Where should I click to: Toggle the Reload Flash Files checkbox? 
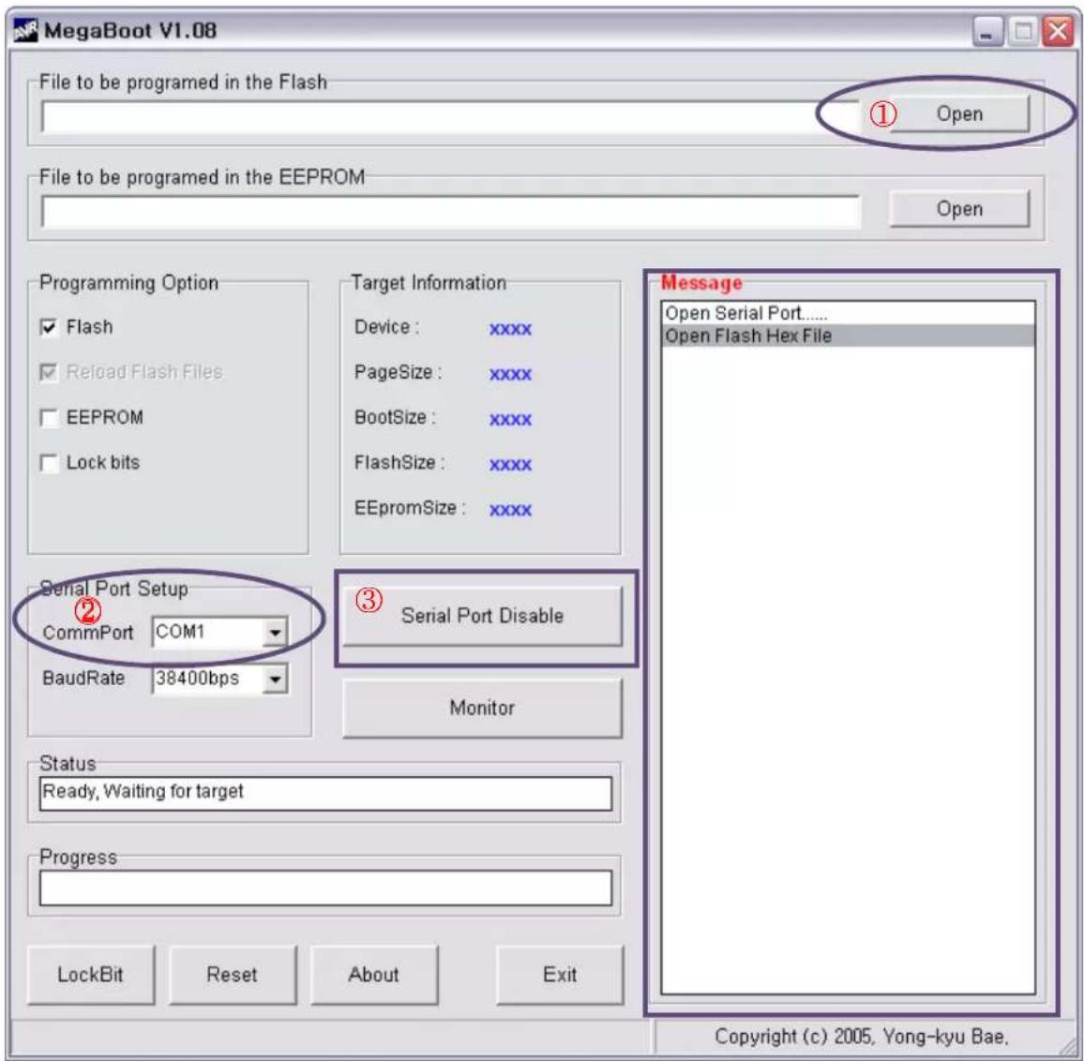(x=49, y=372)
